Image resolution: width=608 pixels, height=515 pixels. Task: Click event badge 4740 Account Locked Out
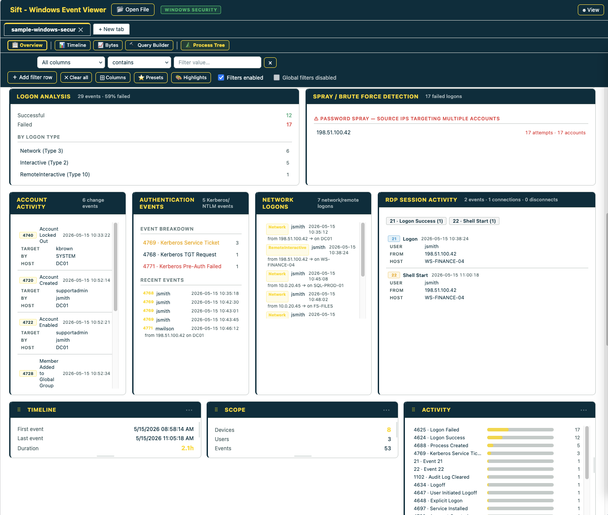tap(28, 235)
